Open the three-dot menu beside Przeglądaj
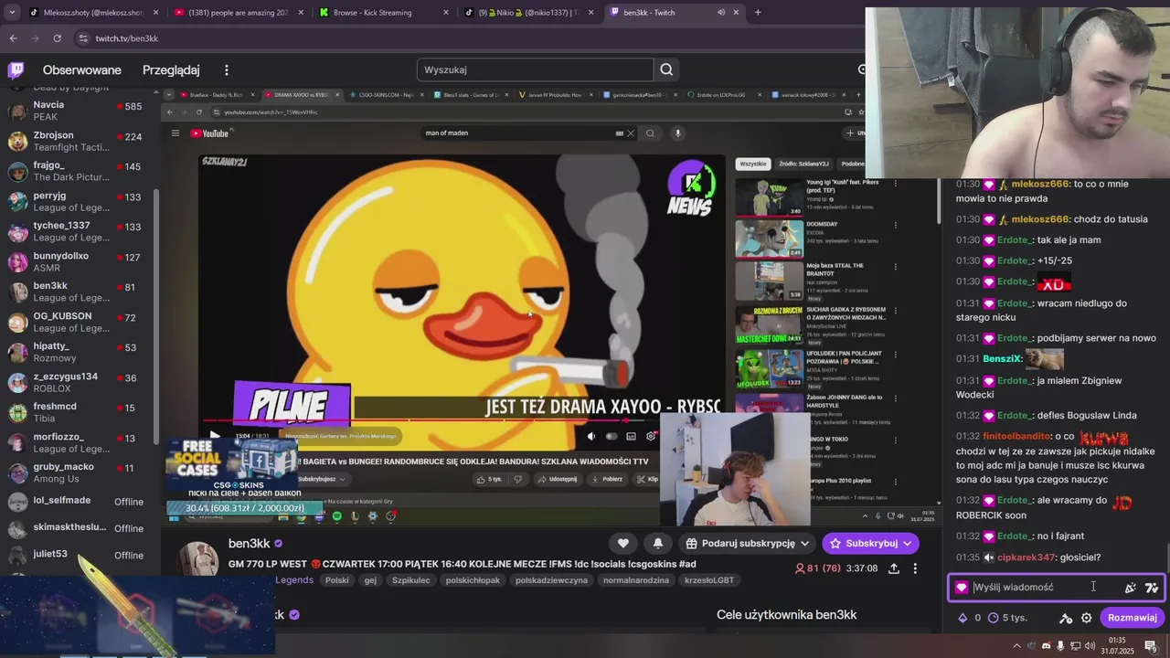Image resolution: width=1170 pixels, height=658 pixels. pos(227,70)
